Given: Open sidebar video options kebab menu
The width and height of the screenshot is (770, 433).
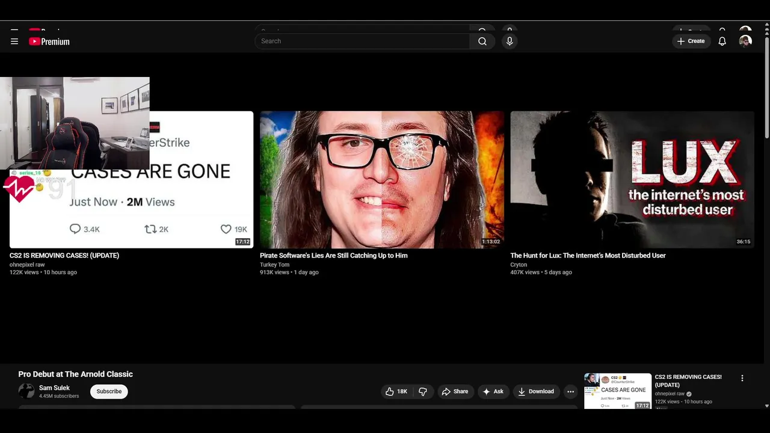Looking at the screenshot, I should tap(742, 378).
